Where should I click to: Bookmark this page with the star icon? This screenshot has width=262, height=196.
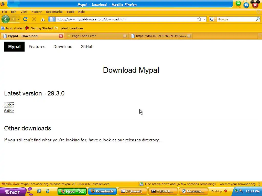[x=199, y=19]
